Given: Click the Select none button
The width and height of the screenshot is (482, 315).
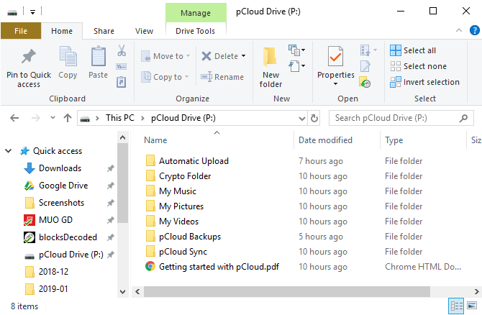Looking at the screenshot, I should click(418, 66).
